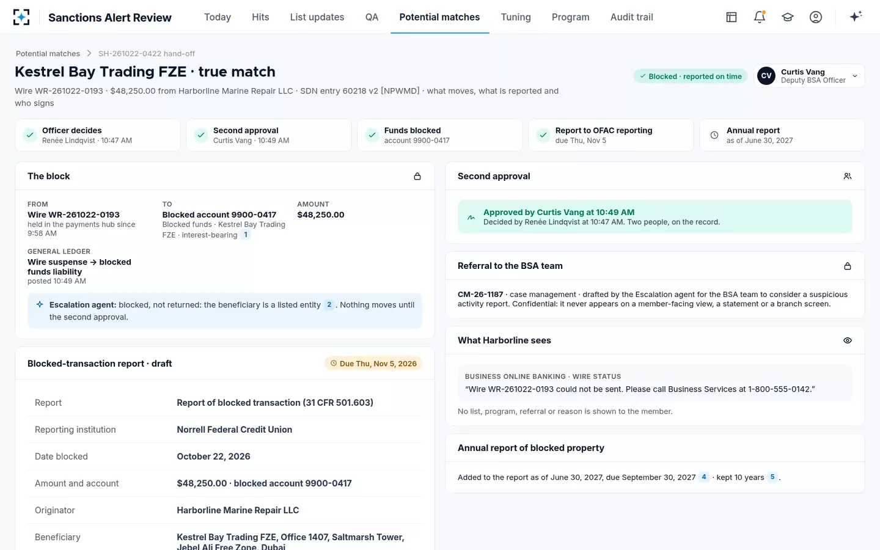Click the people icon on Second approval panel
Screen dimensions: 880x550
(848, 176)
